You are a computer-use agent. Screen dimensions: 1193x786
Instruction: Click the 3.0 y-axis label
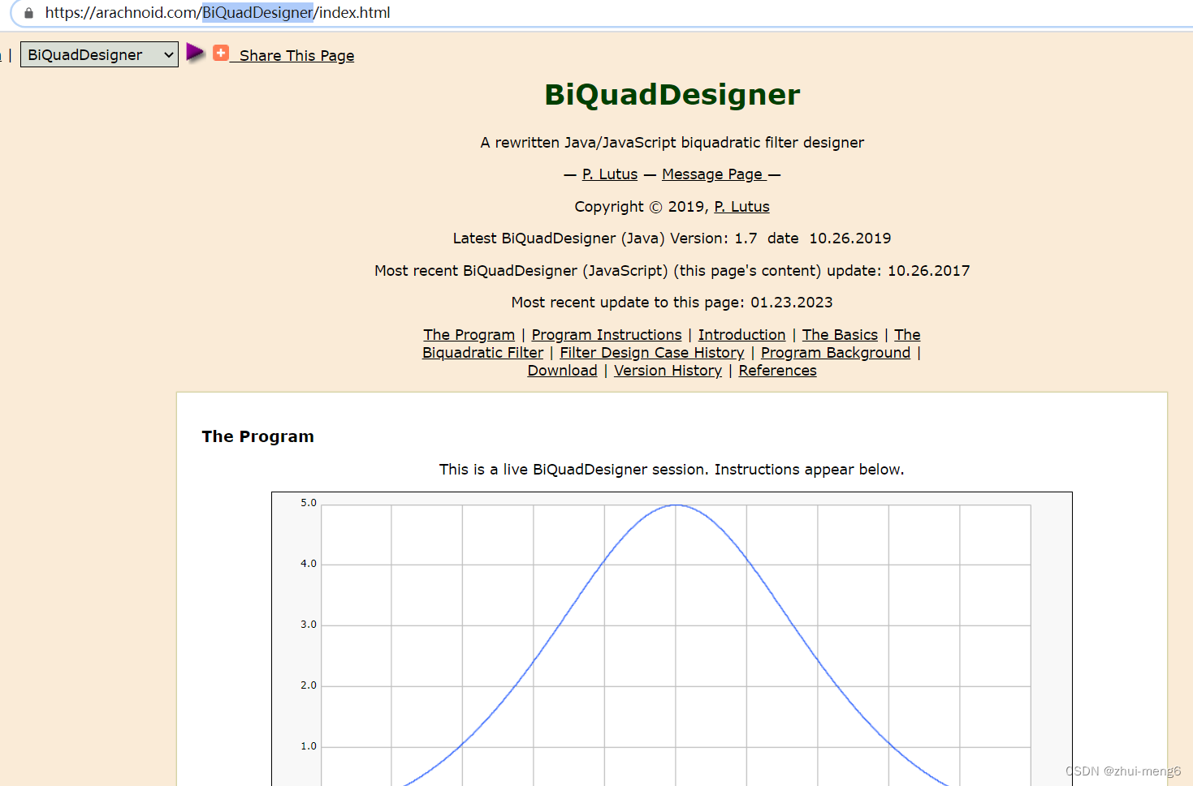click(x=309, y=625)
